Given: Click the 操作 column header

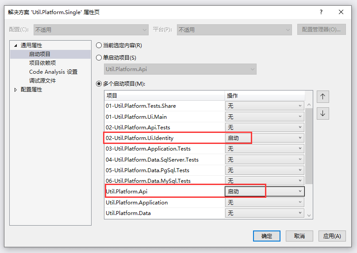Looking at the screenshot, I should [265, 96].
